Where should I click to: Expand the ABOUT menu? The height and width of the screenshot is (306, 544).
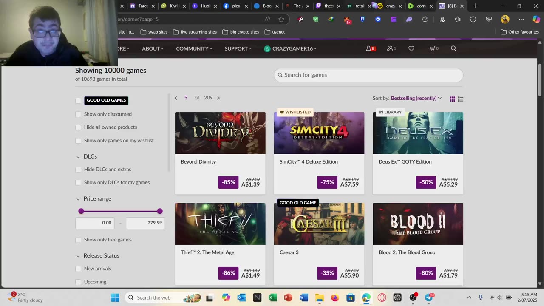pyautogui.click(x=153, y=48)
